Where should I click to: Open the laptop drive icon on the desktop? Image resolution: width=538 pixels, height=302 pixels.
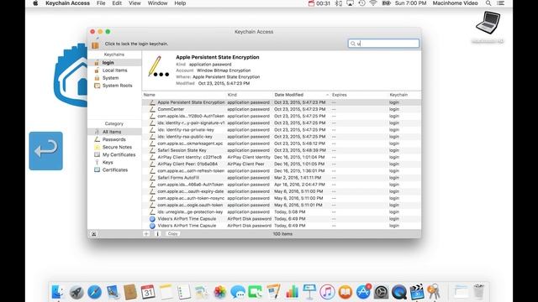(x=488, y=23)
